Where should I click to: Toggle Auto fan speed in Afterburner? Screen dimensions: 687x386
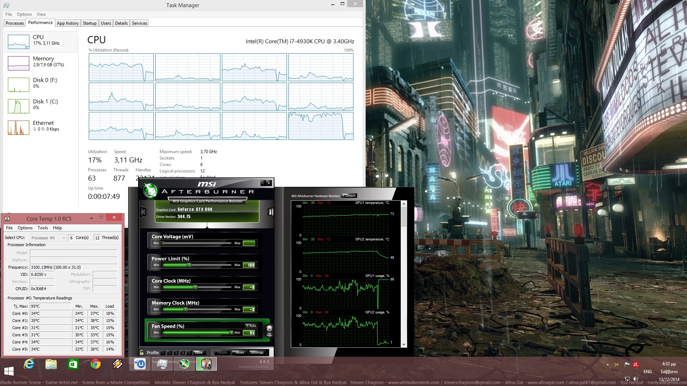point(251,326)
